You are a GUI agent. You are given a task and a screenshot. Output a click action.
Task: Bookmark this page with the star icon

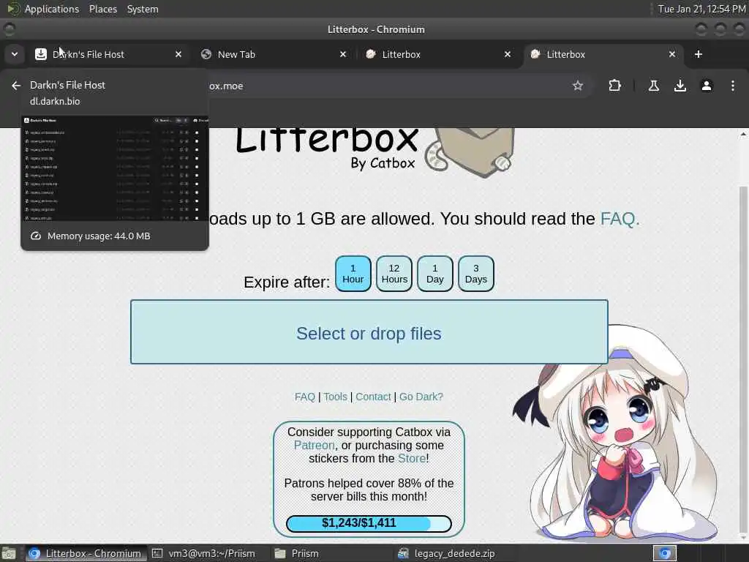[578, 86]
